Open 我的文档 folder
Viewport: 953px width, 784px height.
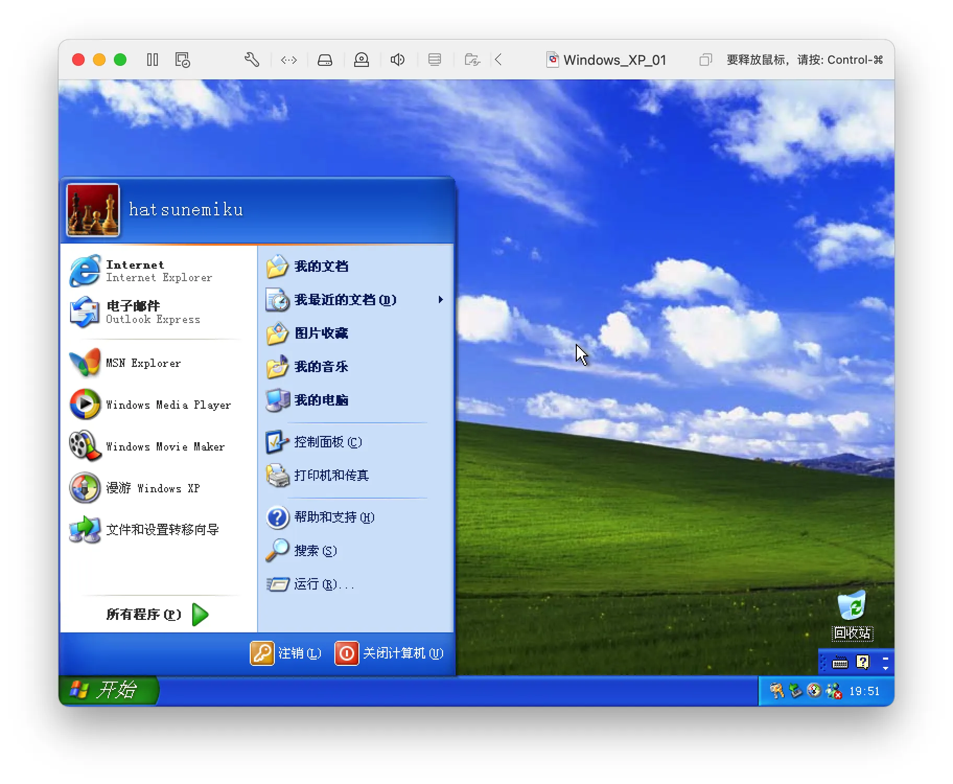(x=355, y=266)
